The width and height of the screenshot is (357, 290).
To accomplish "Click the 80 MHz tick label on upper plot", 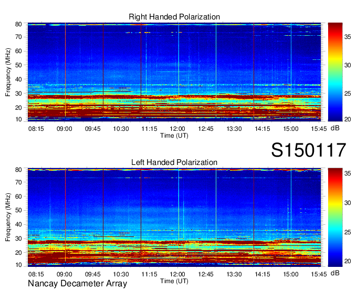I will (x=18, y=24).
